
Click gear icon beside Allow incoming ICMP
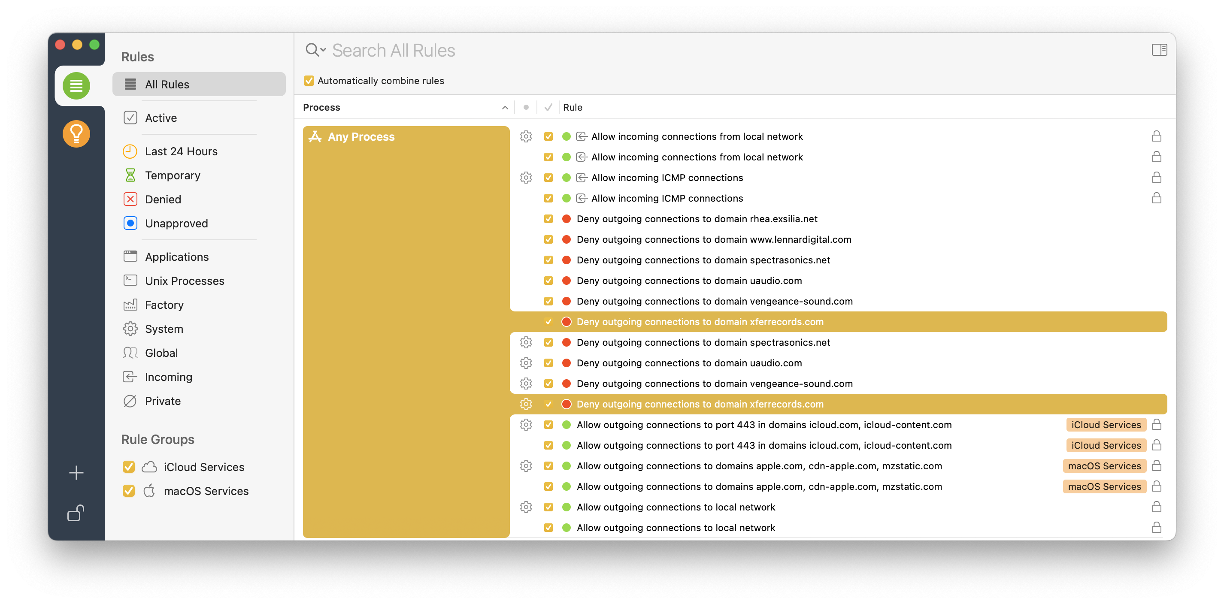pos(525,178)
